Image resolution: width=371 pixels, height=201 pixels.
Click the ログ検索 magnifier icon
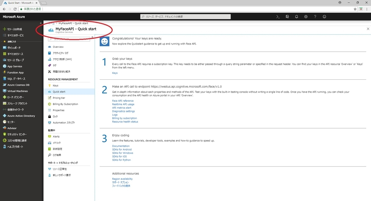click(49, 155)
